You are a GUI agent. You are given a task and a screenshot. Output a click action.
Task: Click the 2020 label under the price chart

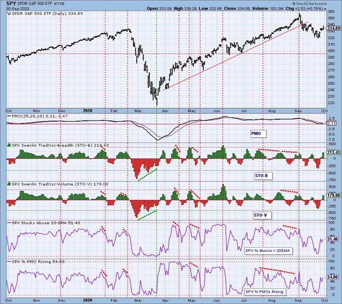pyautogui.click(x=87, y=111)
